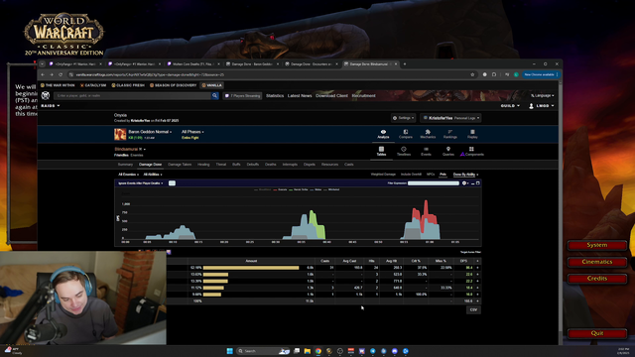Expand the 100% total row
635x357 pixels.
coord(477,301)
